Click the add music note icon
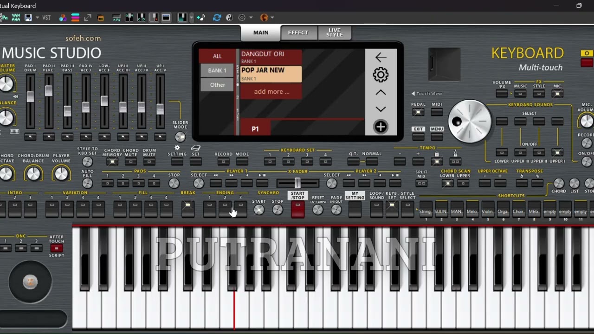This screenshot has width=594, height=334. [201, 18]
